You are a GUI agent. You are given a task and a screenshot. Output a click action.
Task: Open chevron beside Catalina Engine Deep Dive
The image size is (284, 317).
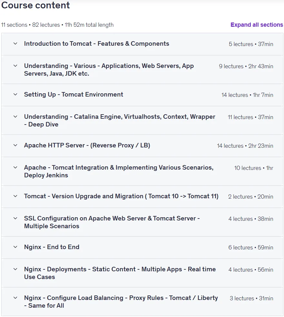[15, 117]
